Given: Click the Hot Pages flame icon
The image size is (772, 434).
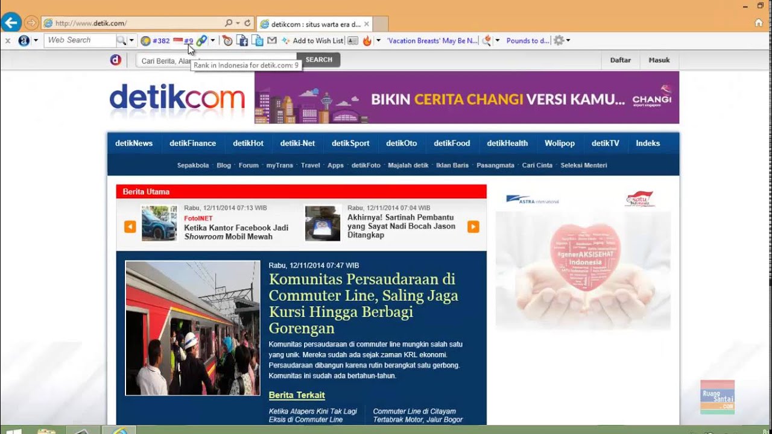Looking at the screenshot, I should [367, 40].
